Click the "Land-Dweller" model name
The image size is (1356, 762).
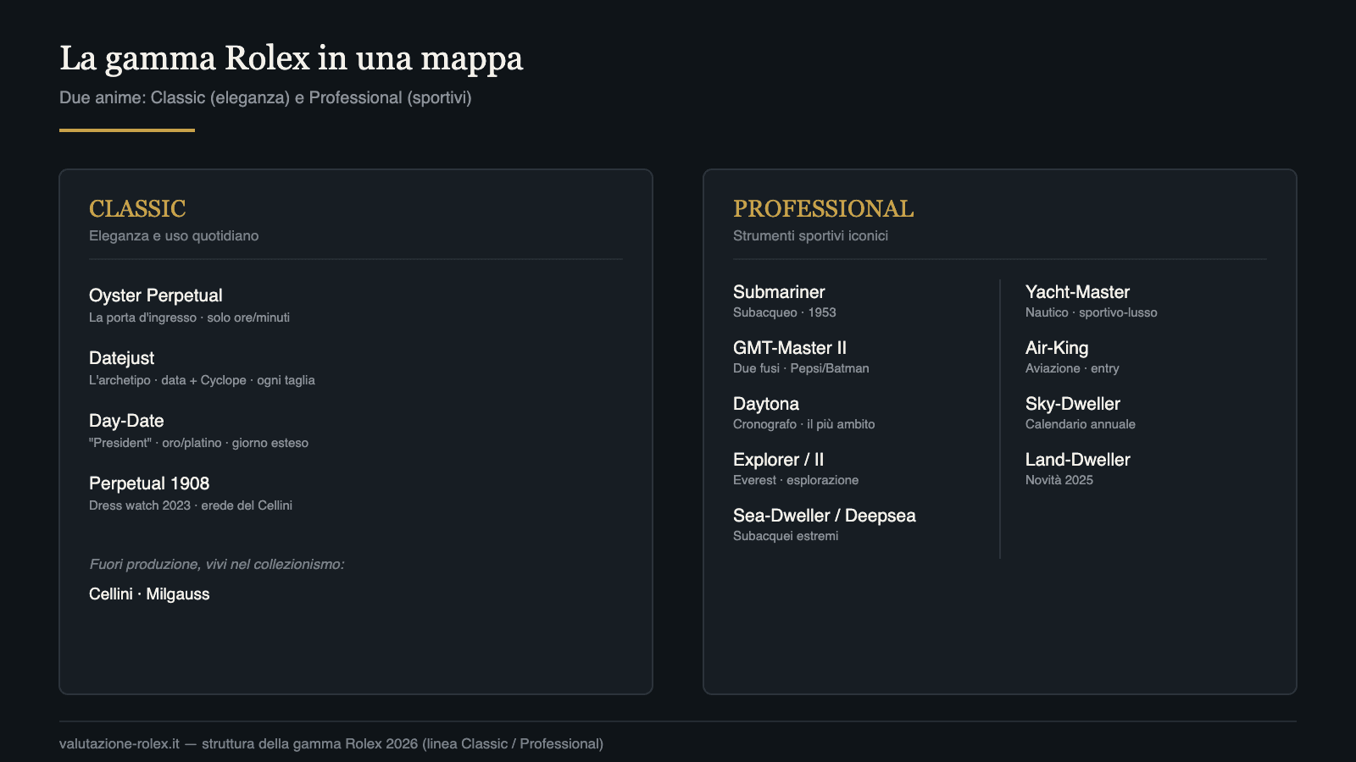pos(1078,460)
